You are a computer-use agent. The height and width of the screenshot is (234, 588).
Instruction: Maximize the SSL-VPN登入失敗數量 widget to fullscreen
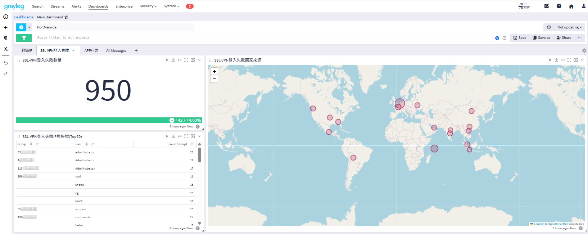click(x=186, y=60)
